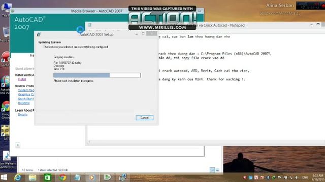
Task: Open the Readme link in Media Browser
Action: tap(24, 103)
